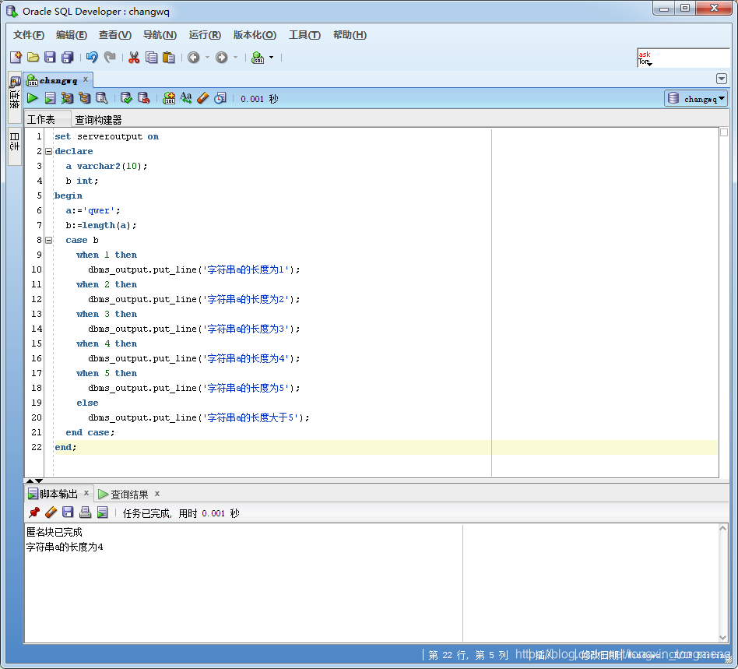The image size is (738, 669).
Task: Click the run icon in script output toolbar
Action: click(x=102, y=512)
